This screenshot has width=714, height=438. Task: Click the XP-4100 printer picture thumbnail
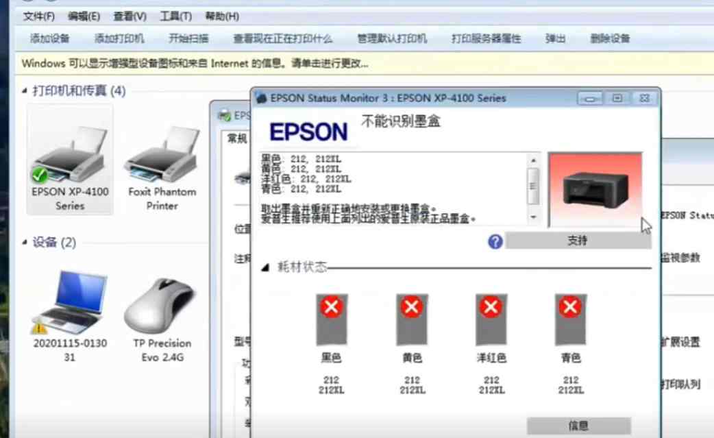point(595,190)
